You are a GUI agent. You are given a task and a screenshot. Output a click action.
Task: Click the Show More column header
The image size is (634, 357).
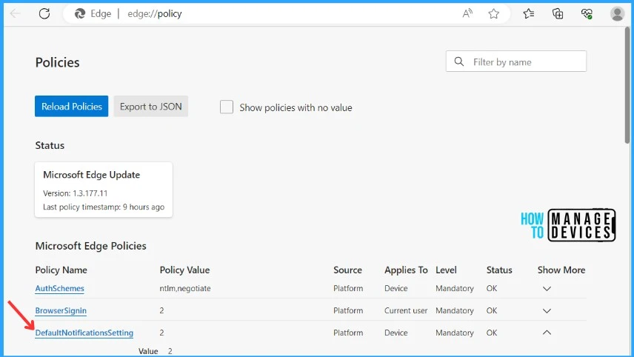pyautogui.click(x=561, y=270)
